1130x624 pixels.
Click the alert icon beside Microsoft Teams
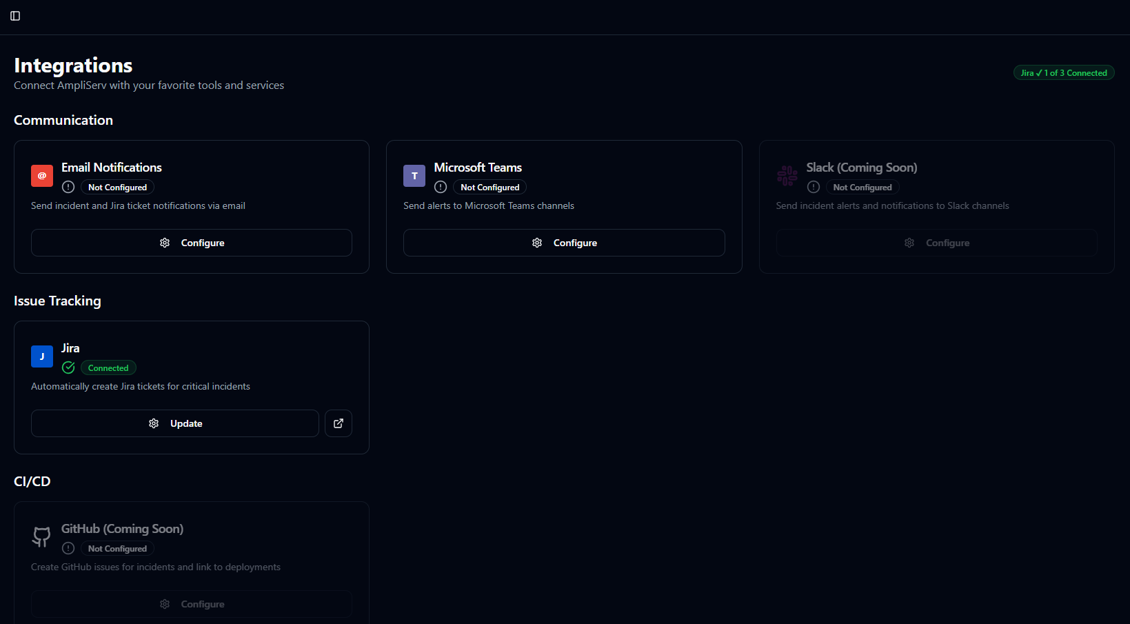coord(440,187)
